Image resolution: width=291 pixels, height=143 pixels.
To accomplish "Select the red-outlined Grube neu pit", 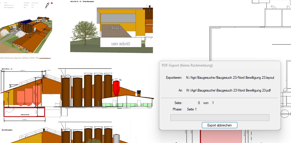I will 24,112.
